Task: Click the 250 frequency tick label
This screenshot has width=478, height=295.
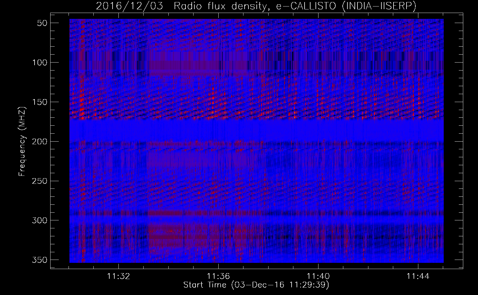Action: click(x=40, y=181)
